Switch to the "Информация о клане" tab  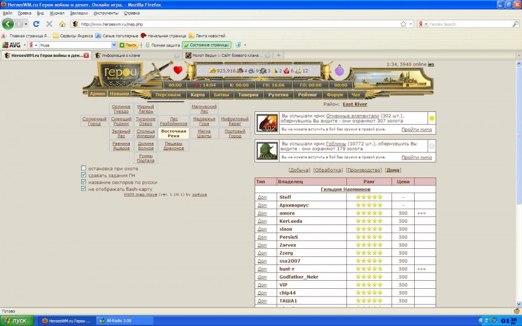(x=137, y=55)
